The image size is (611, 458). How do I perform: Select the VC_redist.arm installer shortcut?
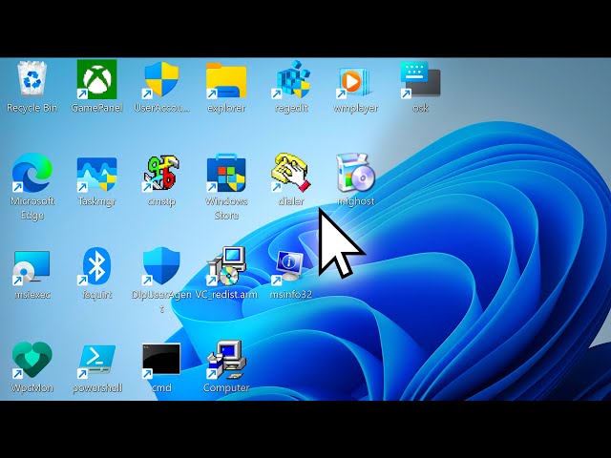point(226,266)
